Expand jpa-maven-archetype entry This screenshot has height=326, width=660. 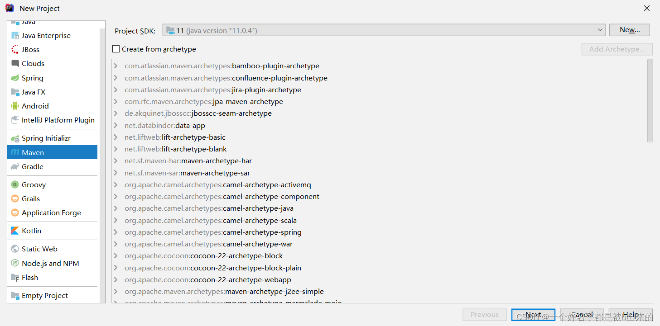[116, 102]
